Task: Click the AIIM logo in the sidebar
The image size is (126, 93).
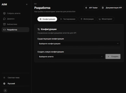Action: coord(4,5)
